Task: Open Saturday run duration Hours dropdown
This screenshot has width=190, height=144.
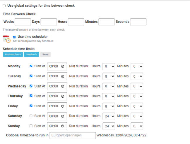Action: click(x=109, y=116)
